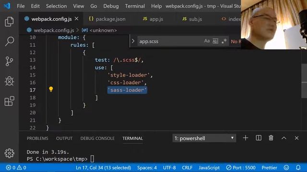Click Port : 5500 Live Server button
307x172 pixels.
pos(241,168)
